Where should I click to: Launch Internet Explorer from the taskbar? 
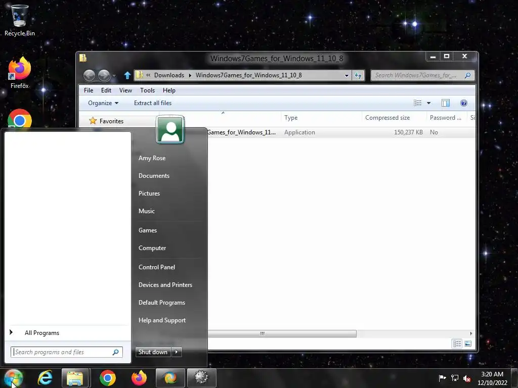[45, 378]
